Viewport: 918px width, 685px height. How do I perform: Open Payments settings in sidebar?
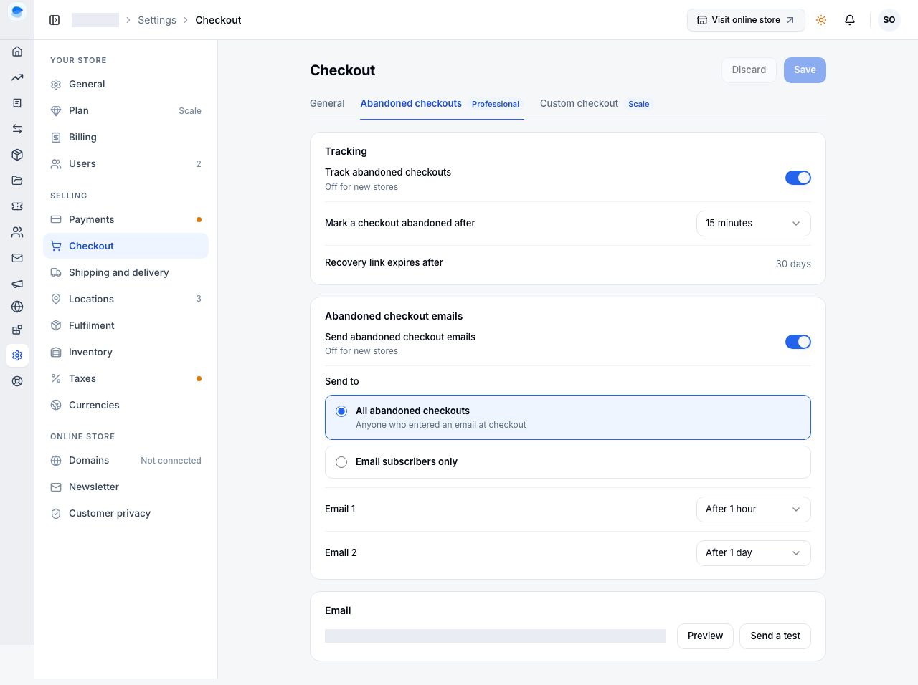(x=126, y=219)
